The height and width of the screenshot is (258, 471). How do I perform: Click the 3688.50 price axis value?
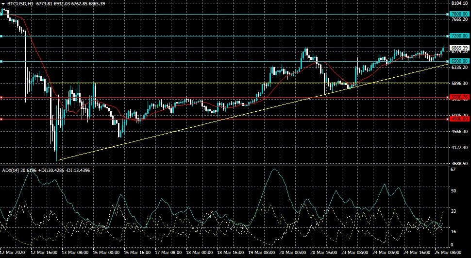click(459, 164)
